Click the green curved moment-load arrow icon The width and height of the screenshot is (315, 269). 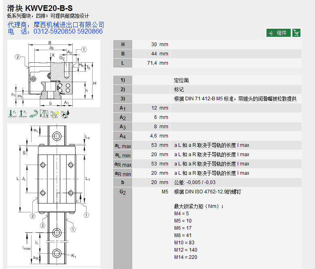(33, 114)
